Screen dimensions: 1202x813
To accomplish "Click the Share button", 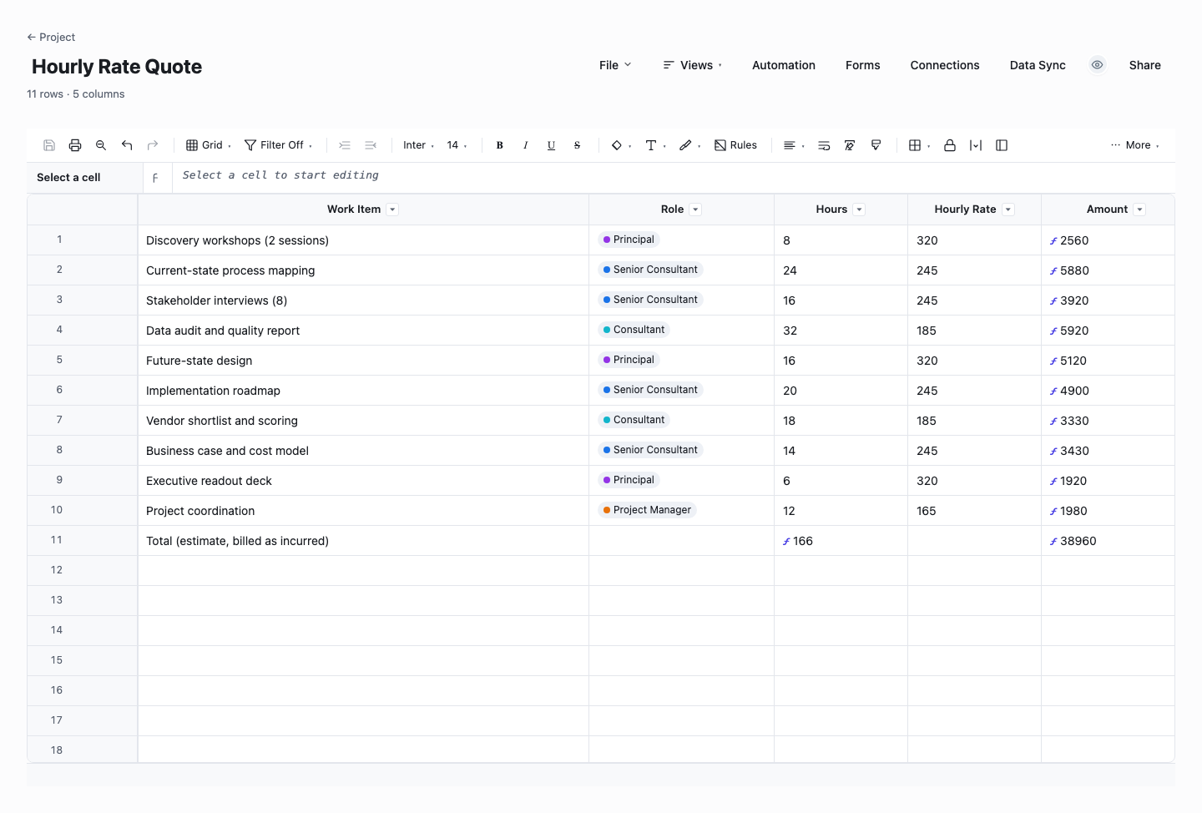I will coord(1145,65).
